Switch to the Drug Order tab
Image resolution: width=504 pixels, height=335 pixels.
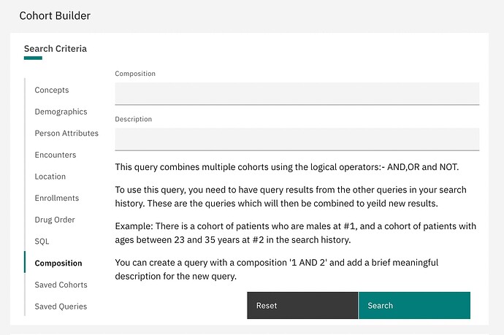55,220
